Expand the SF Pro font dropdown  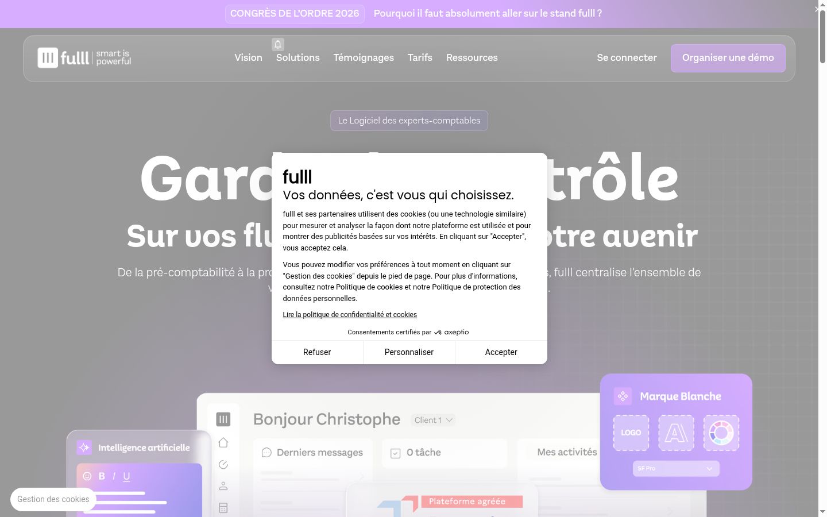(676, 469)
